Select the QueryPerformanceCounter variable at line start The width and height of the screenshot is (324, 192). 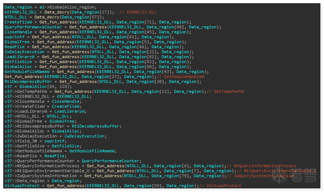tap(33, 27)
